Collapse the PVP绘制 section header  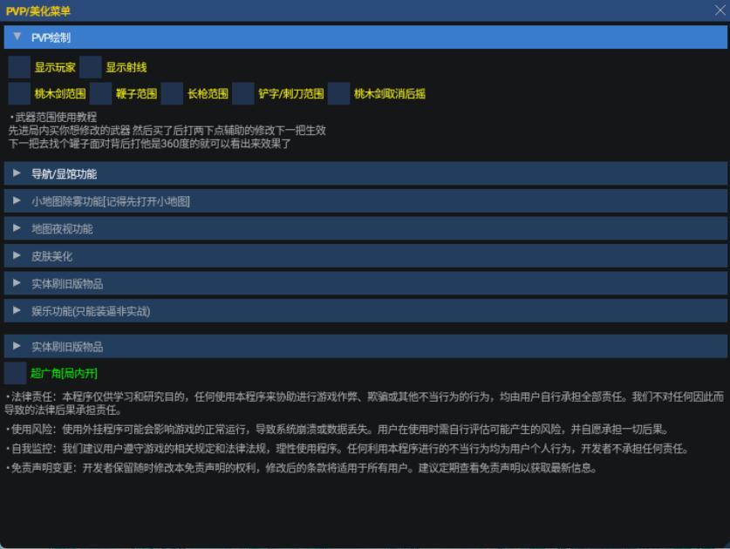point(51,37)
